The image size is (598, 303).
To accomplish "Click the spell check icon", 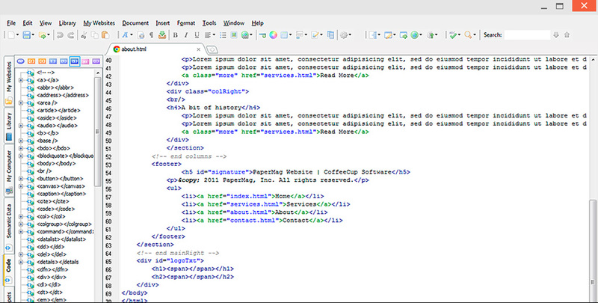I will tap(453, 35).
